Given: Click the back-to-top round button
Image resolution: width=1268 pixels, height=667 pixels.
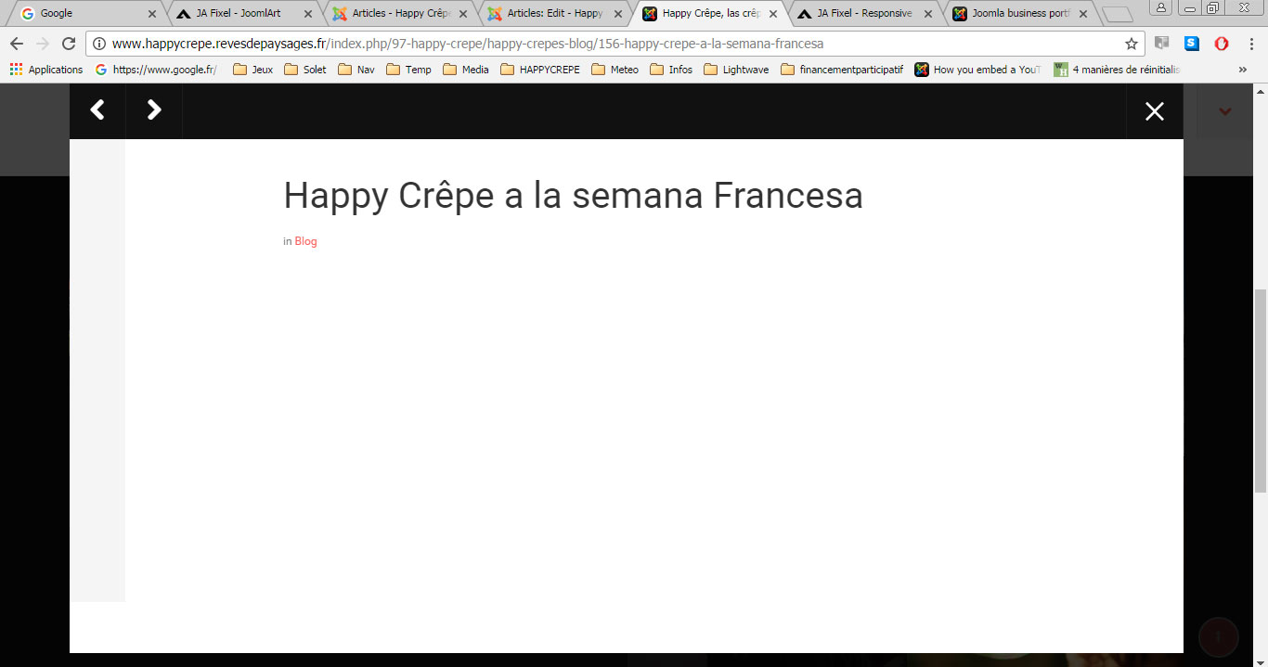Looking at the screenshot, I should click(1219, 636).
